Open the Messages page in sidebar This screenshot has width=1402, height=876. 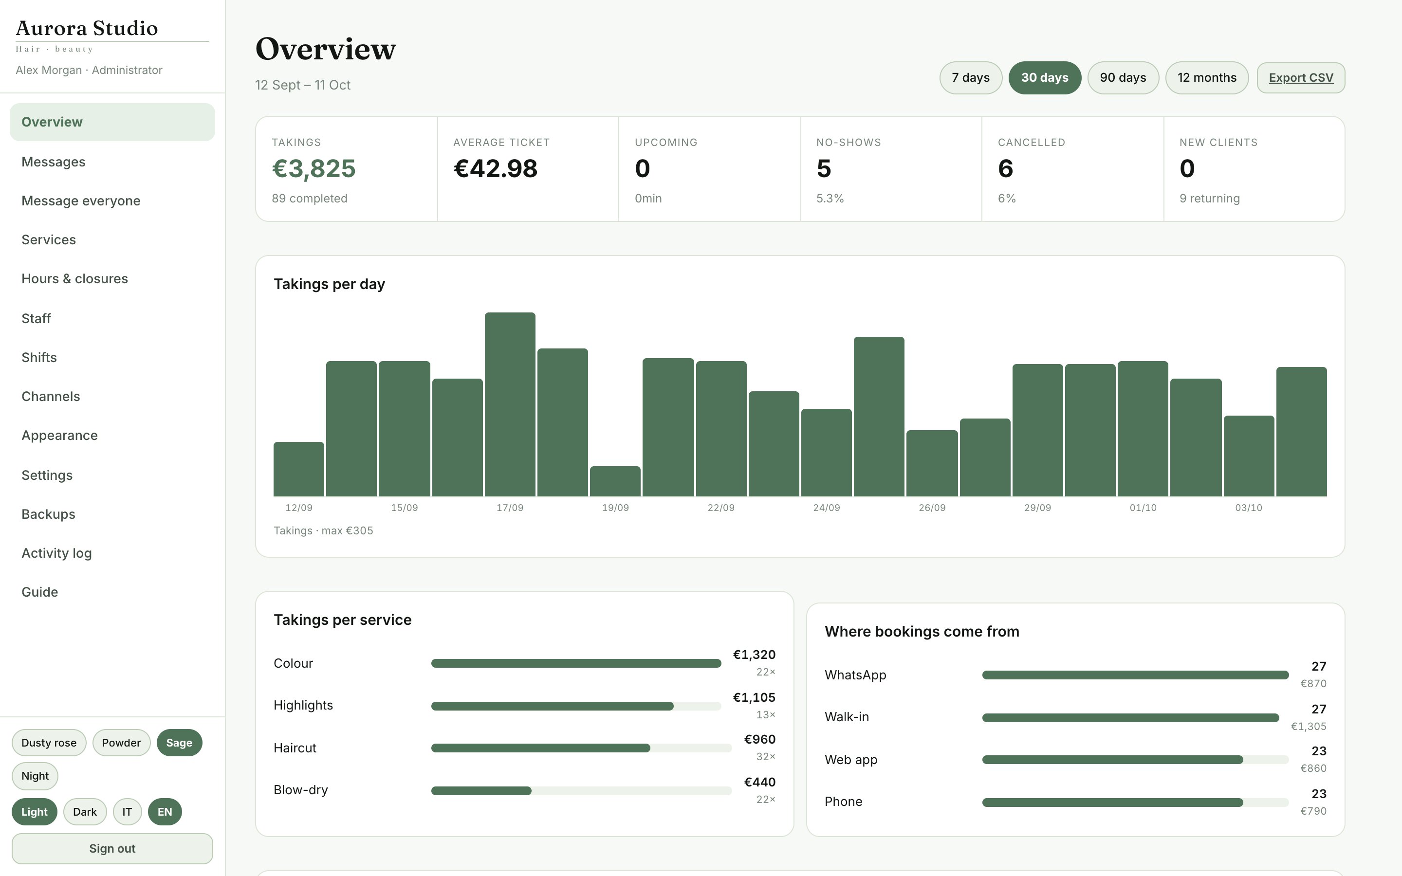point(112,162)
